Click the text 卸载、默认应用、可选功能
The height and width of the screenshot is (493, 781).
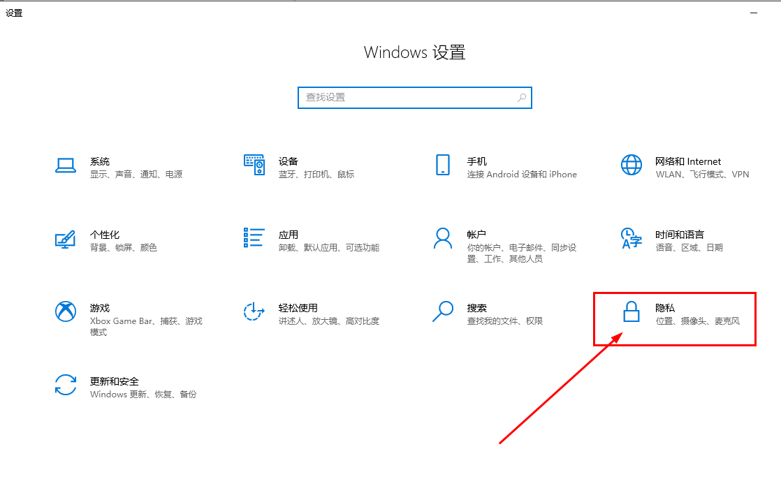point(329,247)
